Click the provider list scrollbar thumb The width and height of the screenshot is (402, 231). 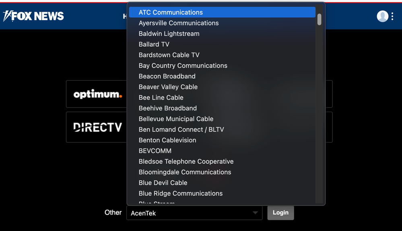coord(320,19)
